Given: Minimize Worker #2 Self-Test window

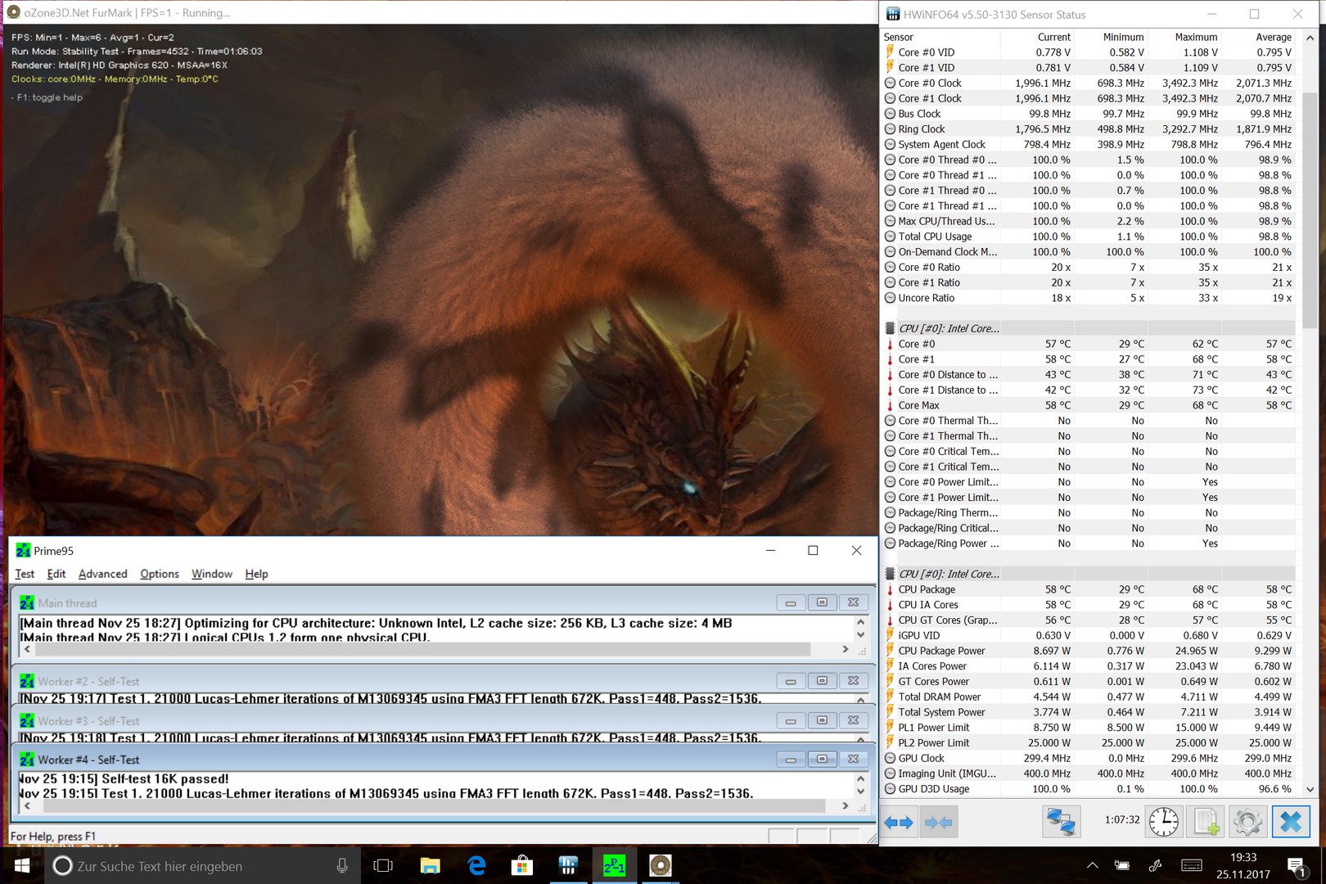Looking at the screenshot, I should point(791,681).
